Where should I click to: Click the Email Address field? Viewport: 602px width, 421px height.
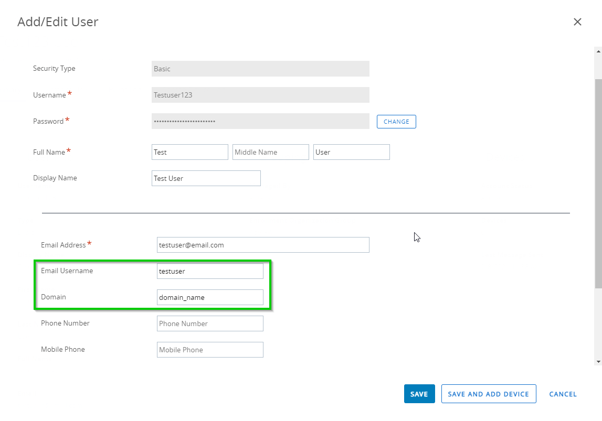click(262, 245)
